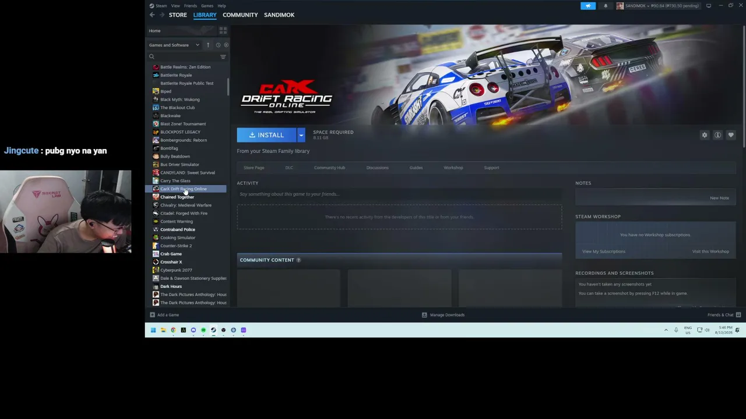
Task: Open the Discussions link
Action: tap(377, 168)
